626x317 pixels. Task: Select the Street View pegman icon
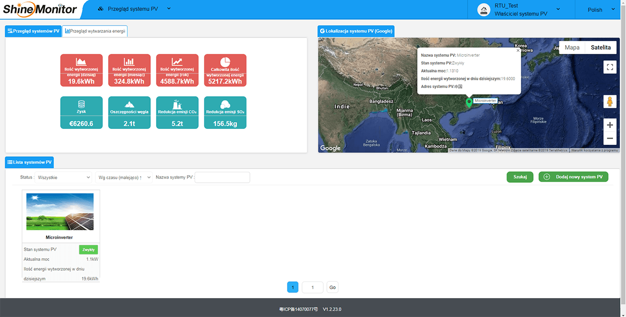coord(610,102)
